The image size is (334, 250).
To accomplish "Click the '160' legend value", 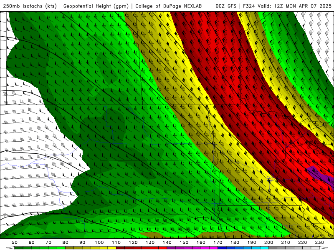I will coord(201,242).
